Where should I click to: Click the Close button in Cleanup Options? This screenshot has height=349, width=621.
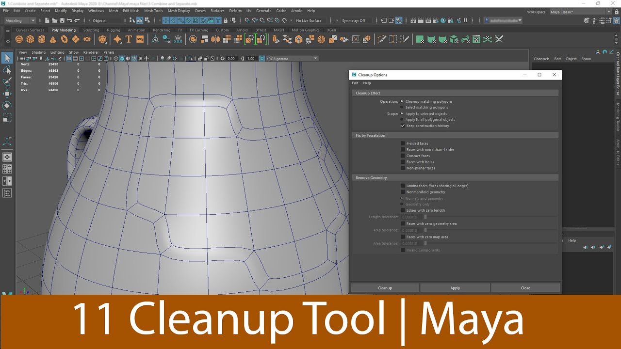pyautogui.click(x=525, y=288)
